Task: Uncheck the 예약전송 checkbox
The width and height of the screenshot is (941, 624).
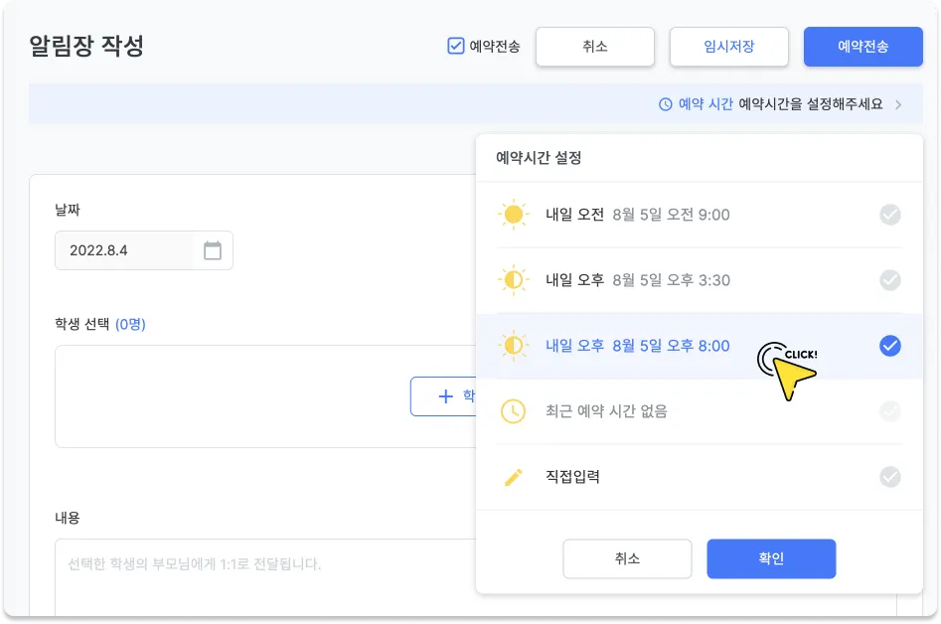Action: (456, 46)
